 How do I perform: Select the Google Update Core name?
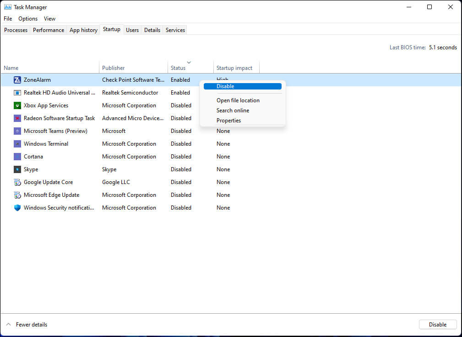pos(49,182)
